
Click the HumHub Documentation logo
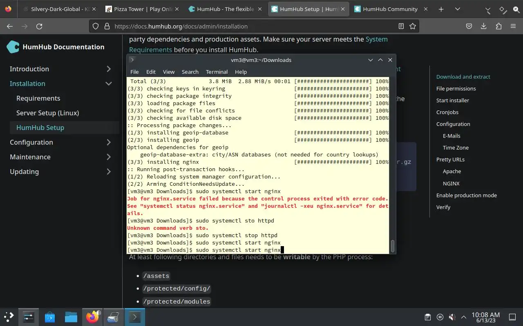(x=13, y=47)
